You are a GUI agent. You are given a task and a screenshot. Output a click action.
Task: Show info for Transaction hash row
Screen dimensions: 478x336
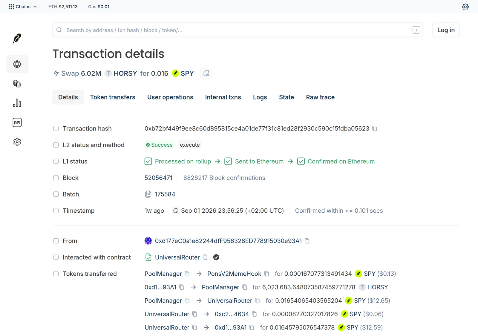56,128
